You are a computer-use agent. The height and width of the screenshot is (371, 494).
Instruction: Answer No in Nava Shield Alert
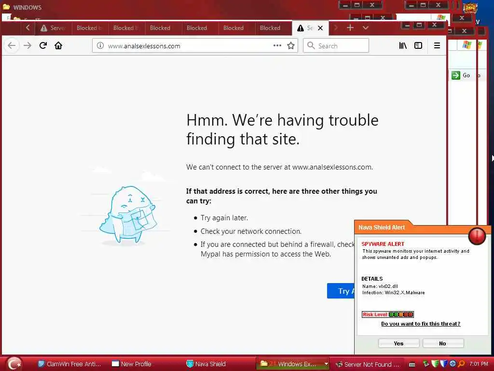[443, 343]
